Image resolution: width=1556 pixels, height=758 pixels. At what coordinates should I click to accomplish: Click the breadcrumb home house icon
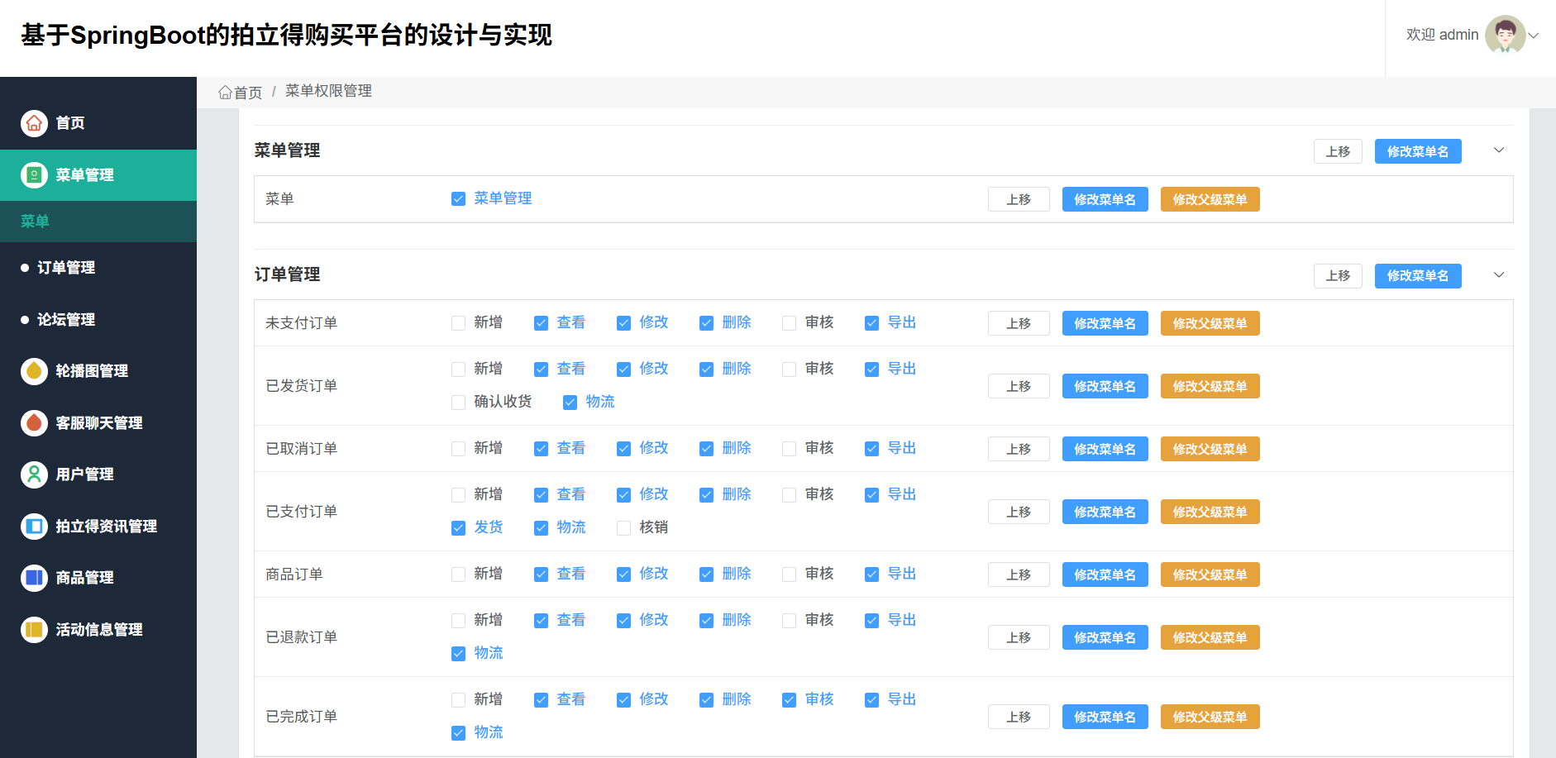tap(225, 93)
